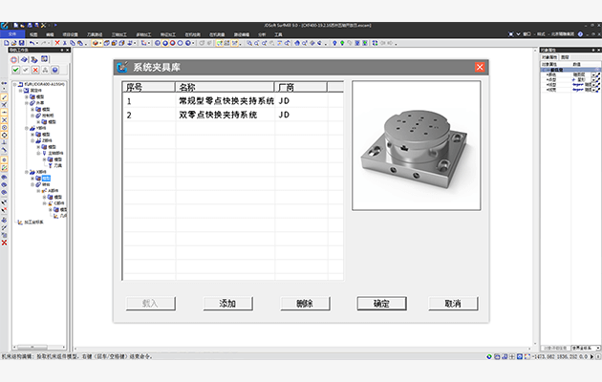Click the horizontal scrollbar of the navigation tree panel
This screenshot has width=602, height=382.
tap(39, 347)
